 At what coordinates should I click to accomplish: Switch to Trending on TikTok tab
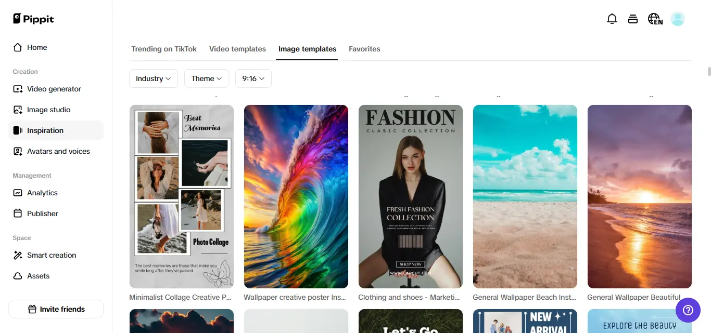point(163,49)
